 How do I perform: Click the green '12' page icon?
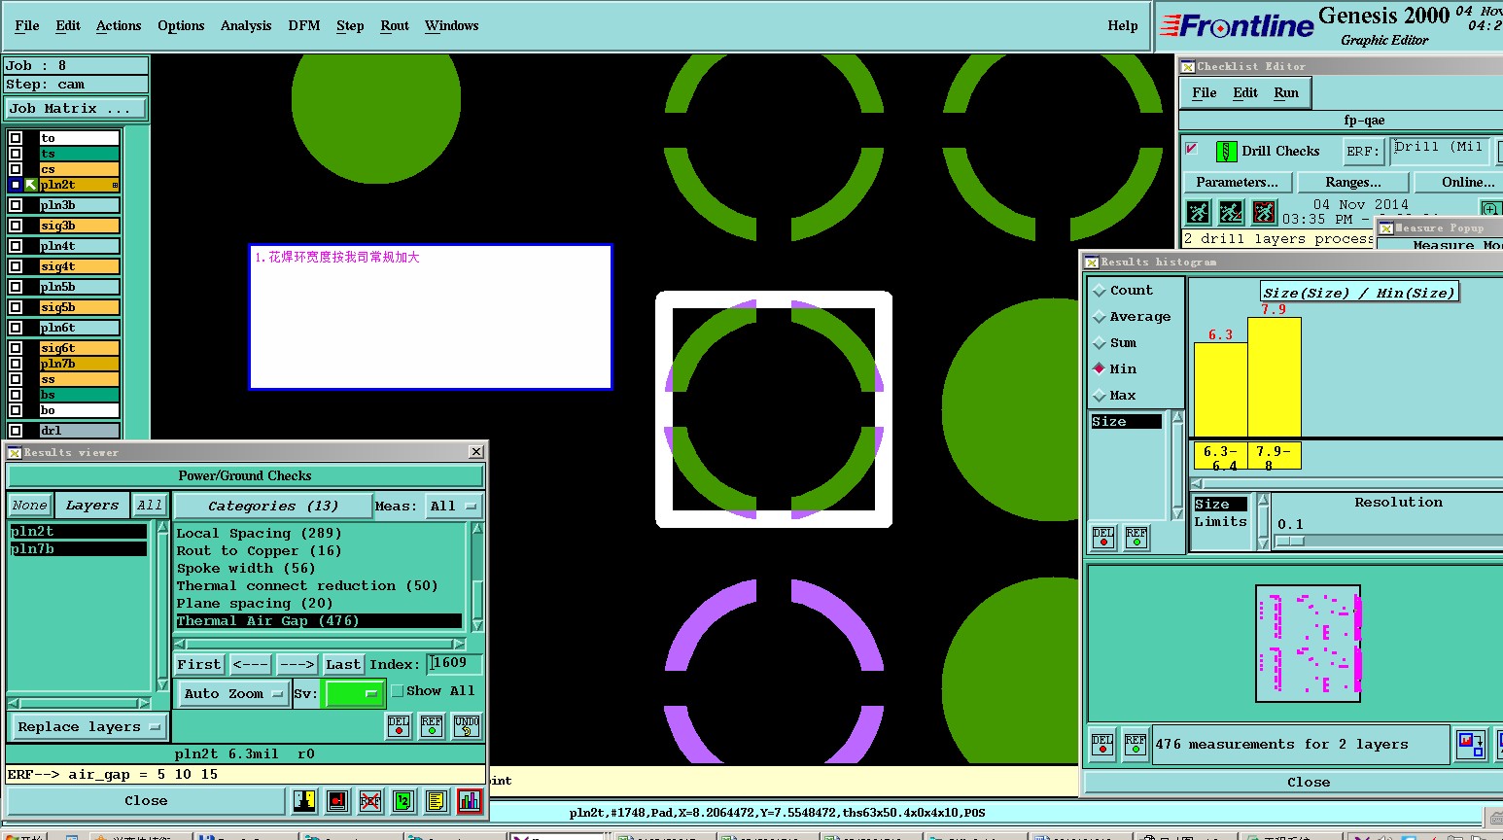click(403, 801)
